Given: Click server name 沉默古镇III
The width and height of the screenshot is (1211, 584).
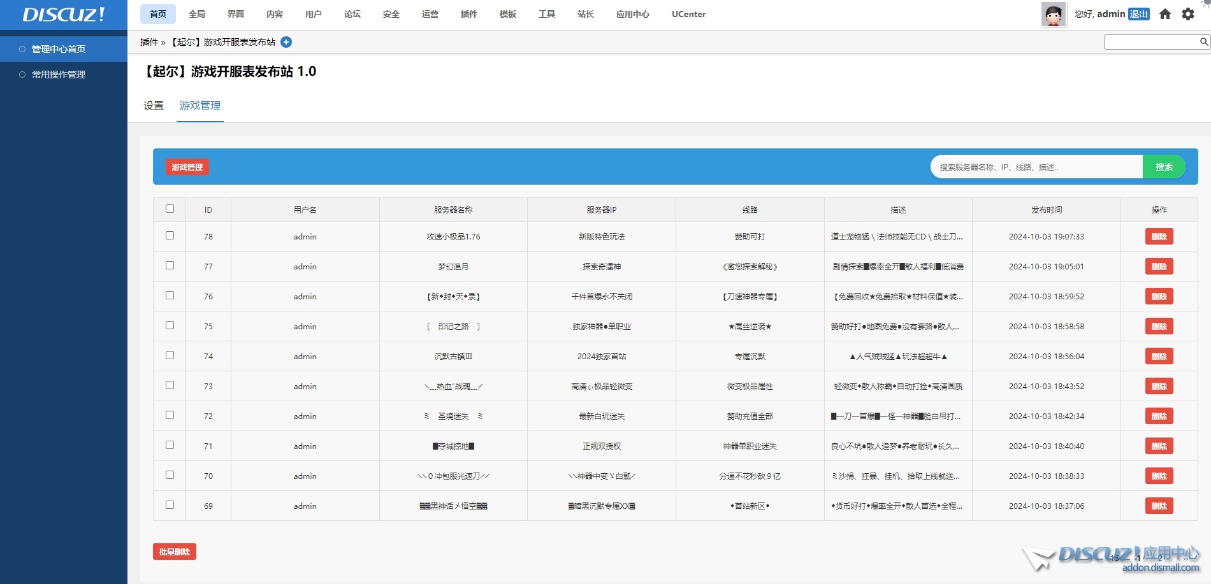Looking at the screenshot, I should pos(453,356).
